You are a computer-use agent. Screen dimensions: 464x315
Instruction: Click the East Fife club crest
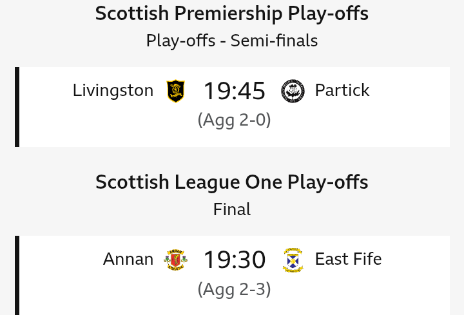click(x=293, y=260)
